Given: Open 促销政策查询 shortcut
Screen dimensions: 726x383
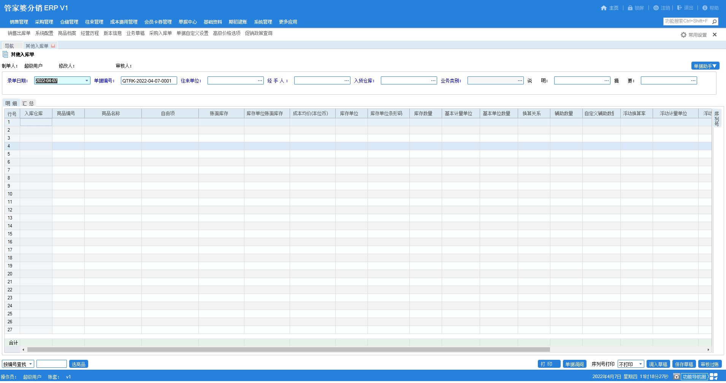Looking at the screenshot, I should [259, 33].
